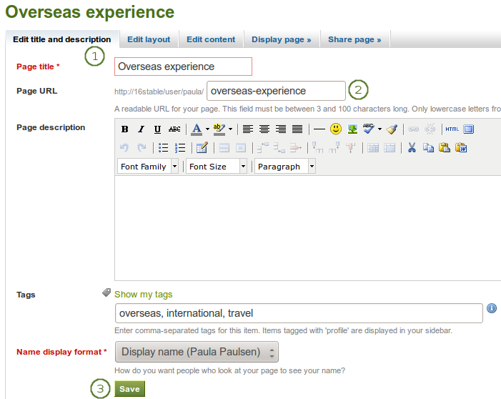Viewport: 501px width, 399px height.
Task: Click the cut scissors icon
Action: (x=412, y=148)
